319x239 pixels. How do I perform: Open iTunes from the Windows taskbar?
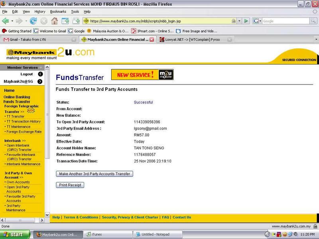point(108,235)
